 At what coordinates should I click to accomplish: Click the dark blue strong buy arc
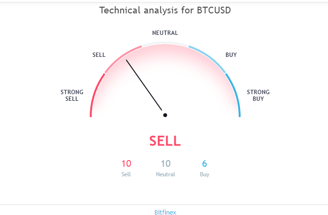tap(235, 94)
